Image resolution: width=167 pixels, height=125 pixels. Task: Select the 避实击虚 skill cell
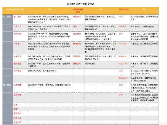20,65
